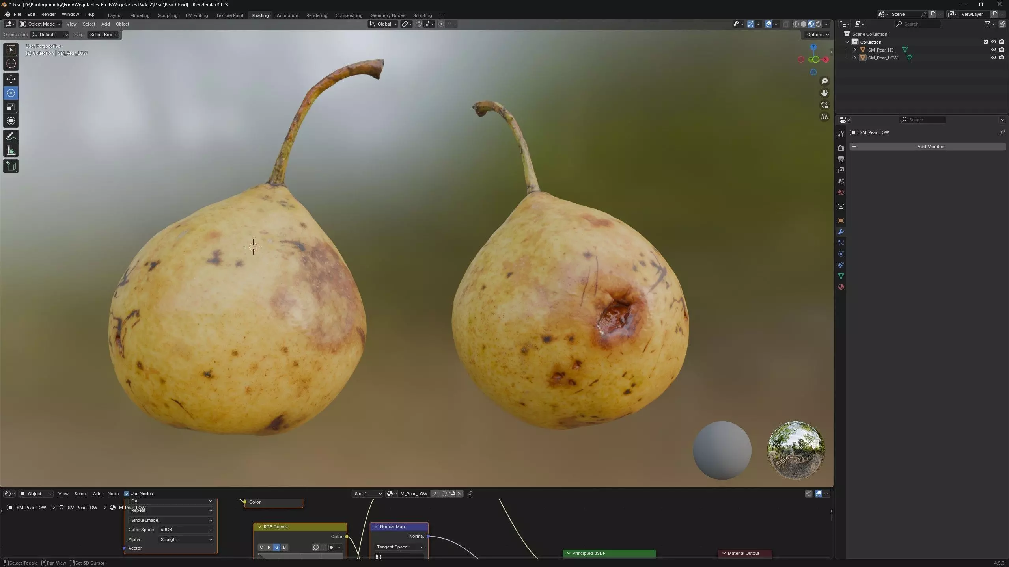1009x567 pixels.
Task: Select the Measure tool
Action: tap(11, 151)
